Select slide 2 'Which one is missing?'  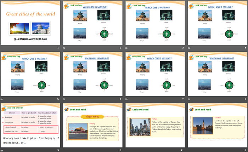(92, 23)
